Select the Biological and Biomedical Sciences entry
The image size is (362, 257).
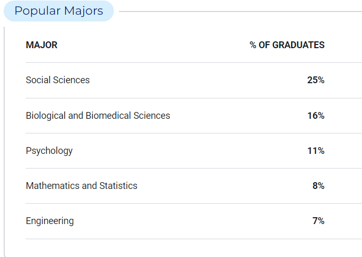[98, 116]
